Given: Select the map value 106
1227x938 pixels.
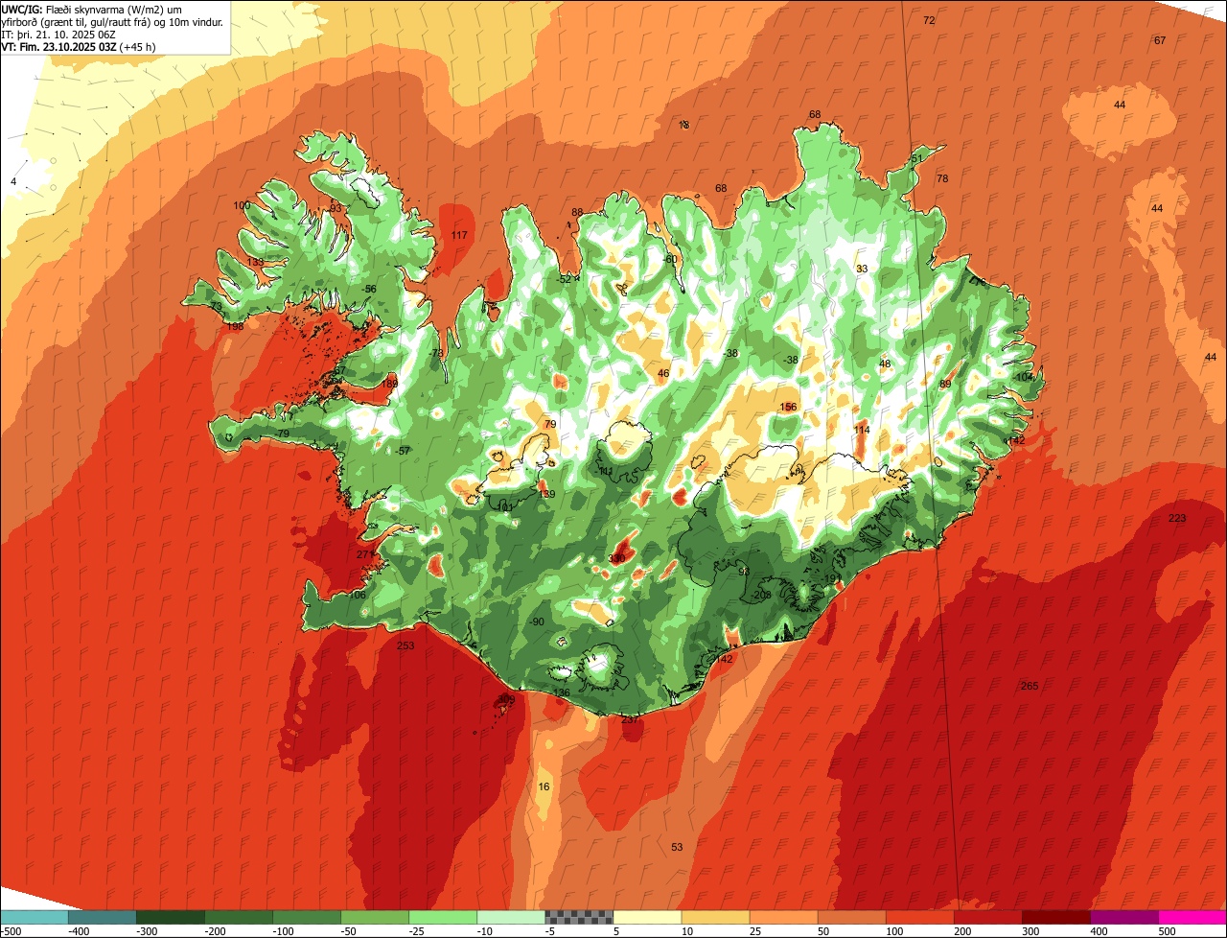Looking at the screenshot, I should (358, 595).
